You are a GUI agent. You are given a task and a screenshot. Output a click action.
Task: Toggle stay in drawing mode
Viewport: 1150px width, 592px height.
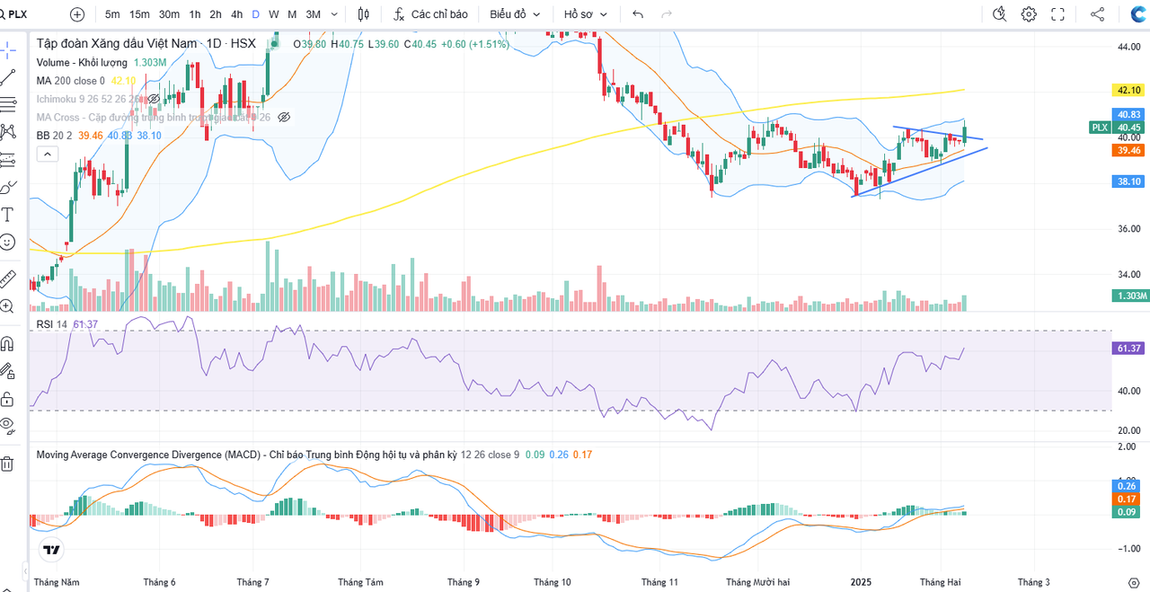[7, 370]
